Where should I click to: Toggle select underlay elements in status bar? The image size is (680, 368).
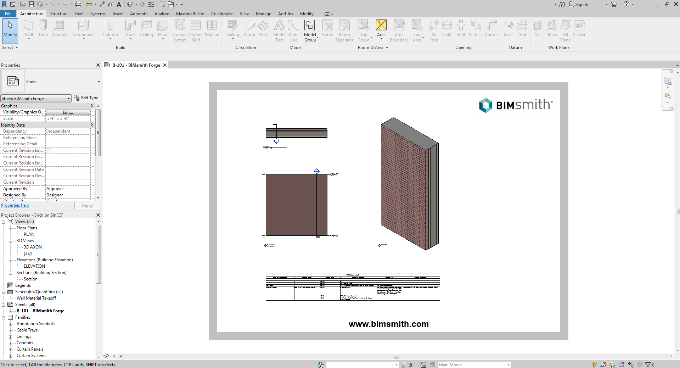(603, 364)
